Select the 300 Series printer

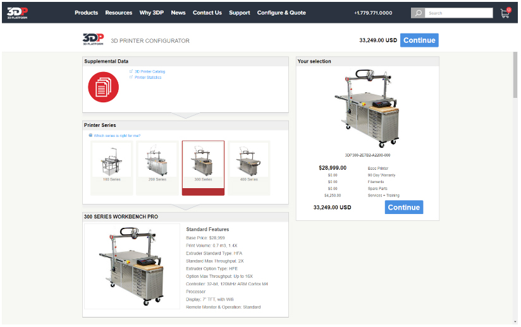click(203, 168)
